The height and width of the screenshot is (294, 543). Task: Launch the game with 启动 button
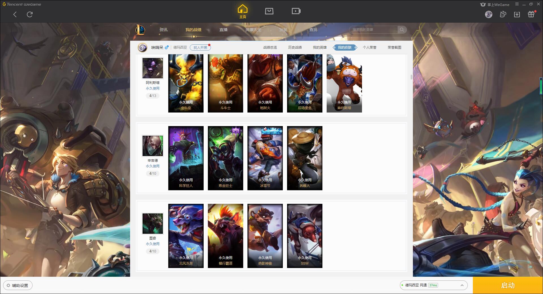(508, 285)
